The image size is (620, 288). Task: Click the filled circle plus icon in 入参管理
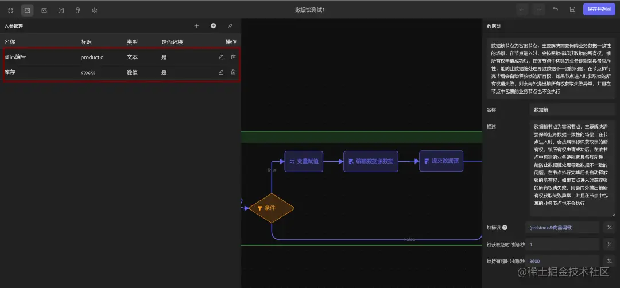pyautogui.click(x=214, y=26)
